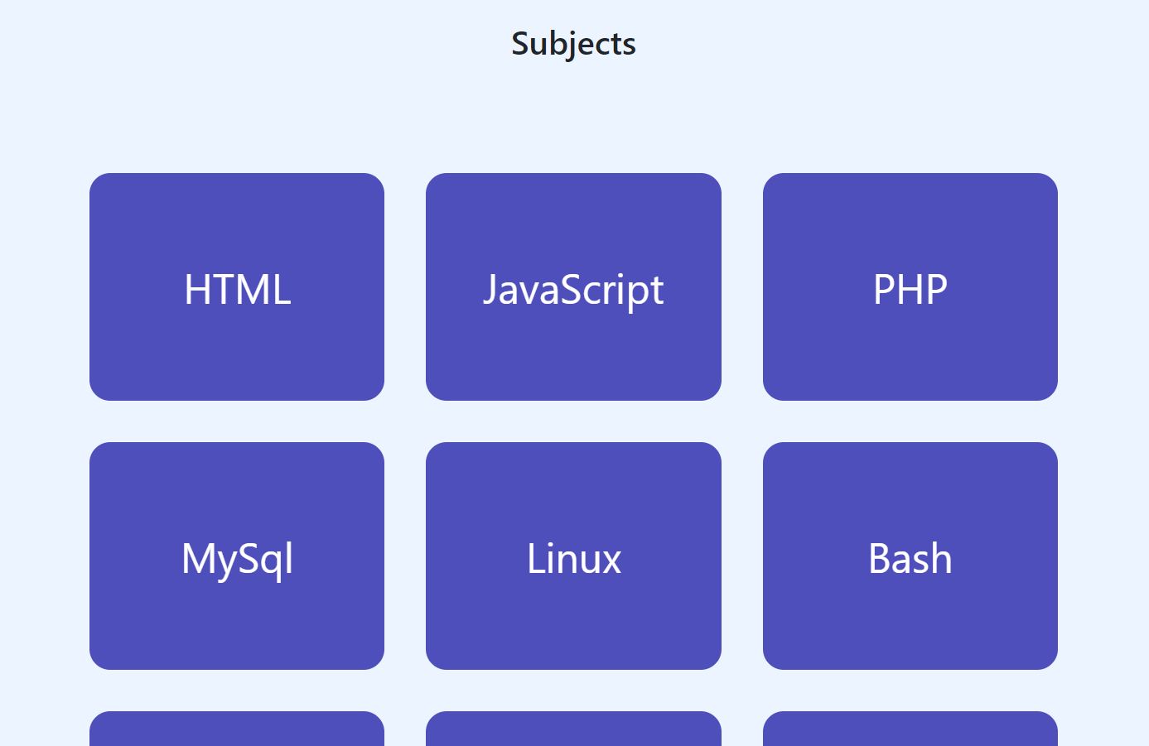
Task: View the MySql subject page
Action: 237,556
